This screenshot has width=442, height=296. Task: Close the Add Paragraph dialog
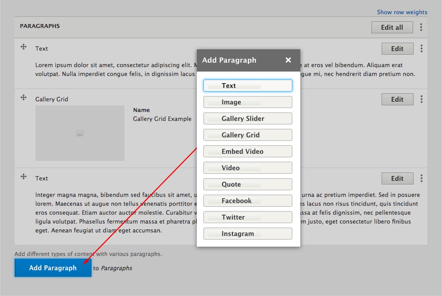pos(288,60)
